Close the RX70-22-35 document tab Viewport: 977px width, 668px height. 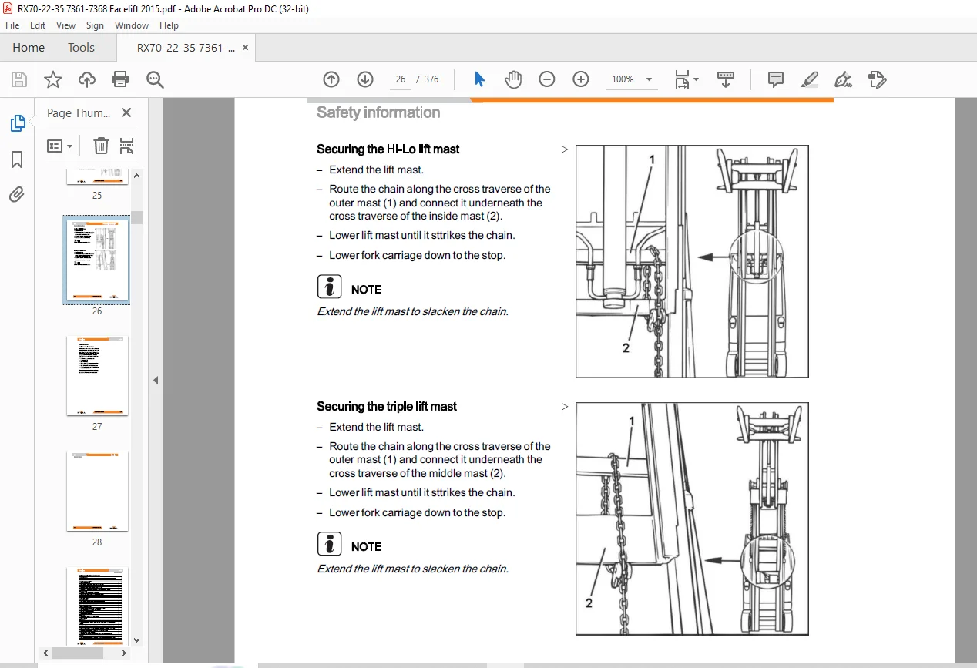(x=246, y=48)
